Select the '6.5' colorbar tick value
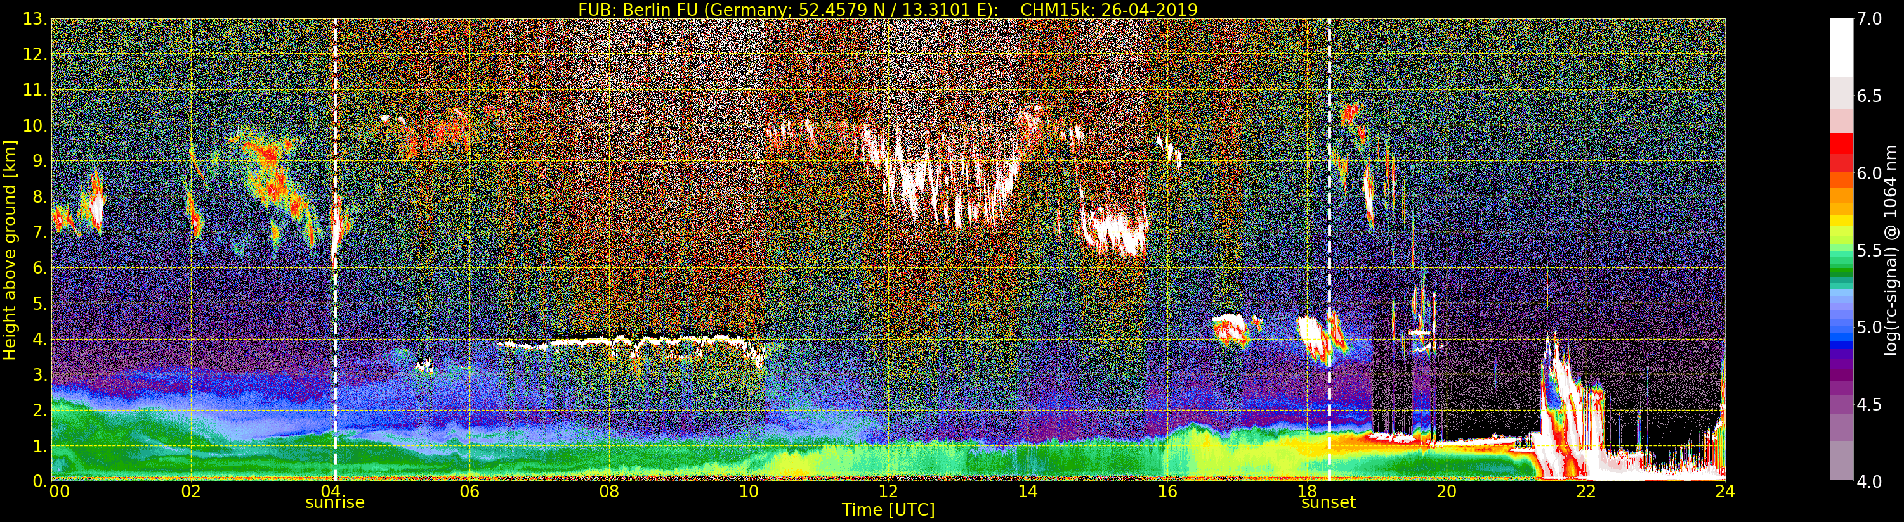This screenshot has width=1904, height=522. 1870,96
